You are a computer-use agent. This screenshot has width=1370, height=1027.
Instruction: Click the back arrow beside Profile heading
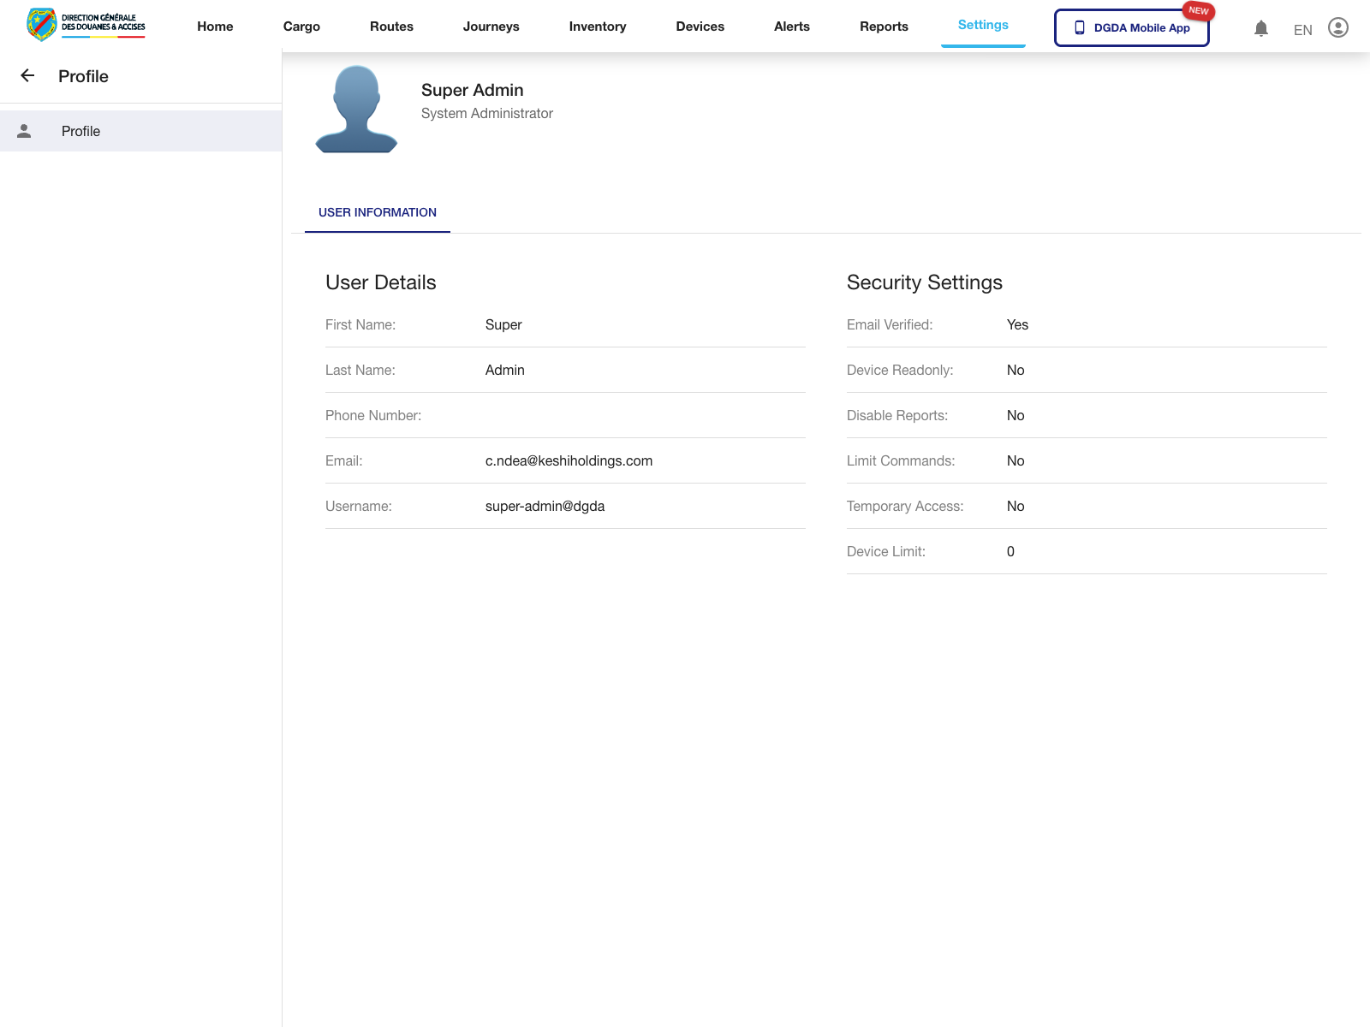[x=28, y=75]
